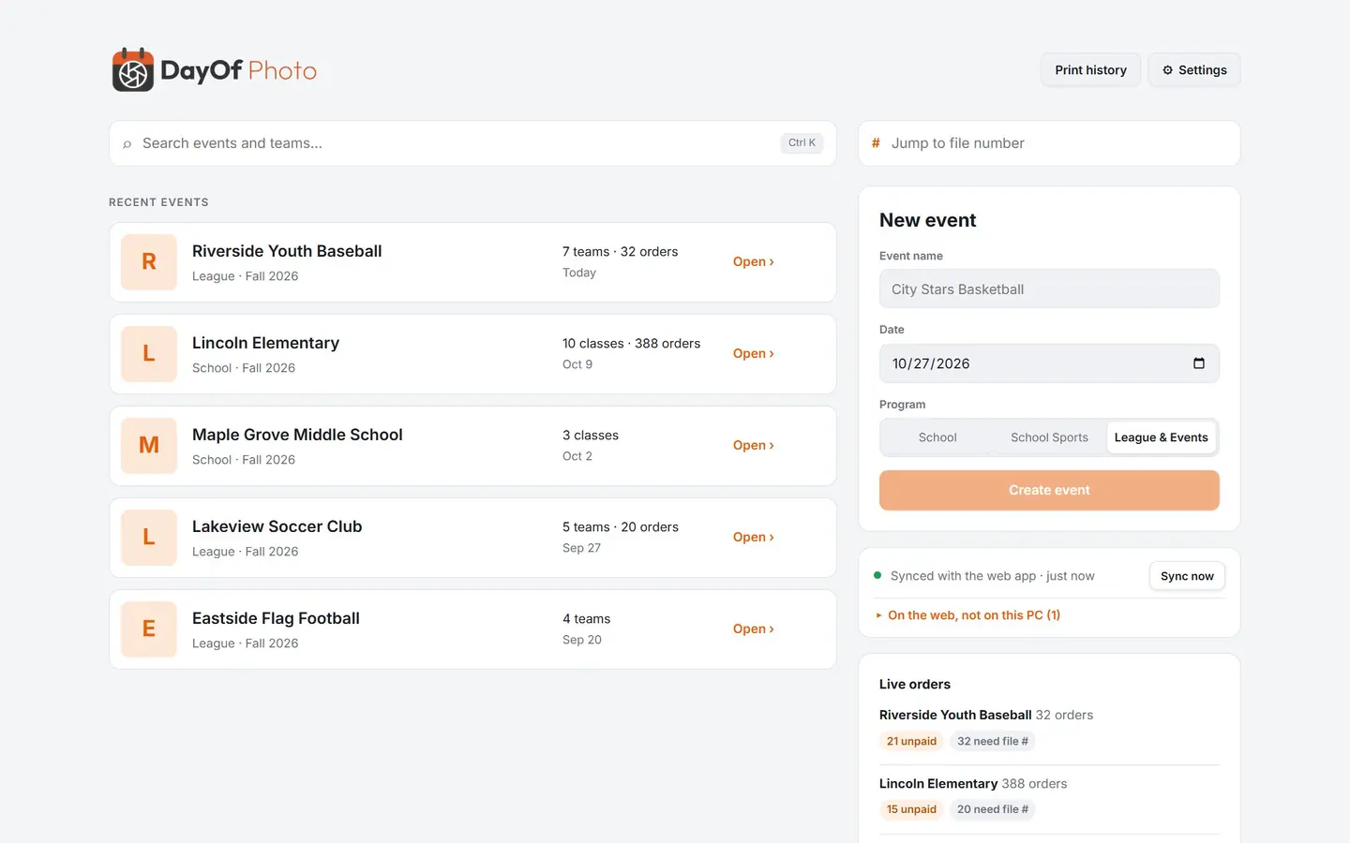Click the DayOf Photo camera logo icon
The image size is (1350, 843).
pos(133,70)
